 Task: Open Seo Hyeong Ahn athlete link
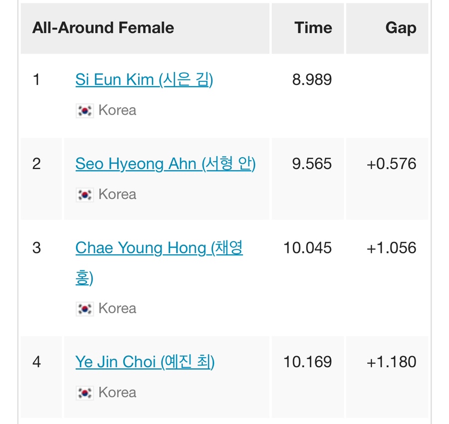[166, 164]
